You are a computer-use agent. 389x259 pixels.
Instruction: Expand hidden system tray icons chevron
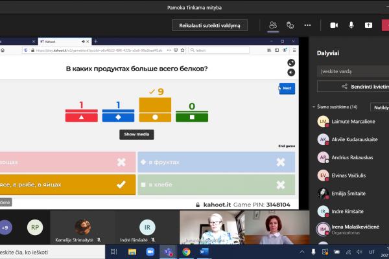(x=301, y=252)
